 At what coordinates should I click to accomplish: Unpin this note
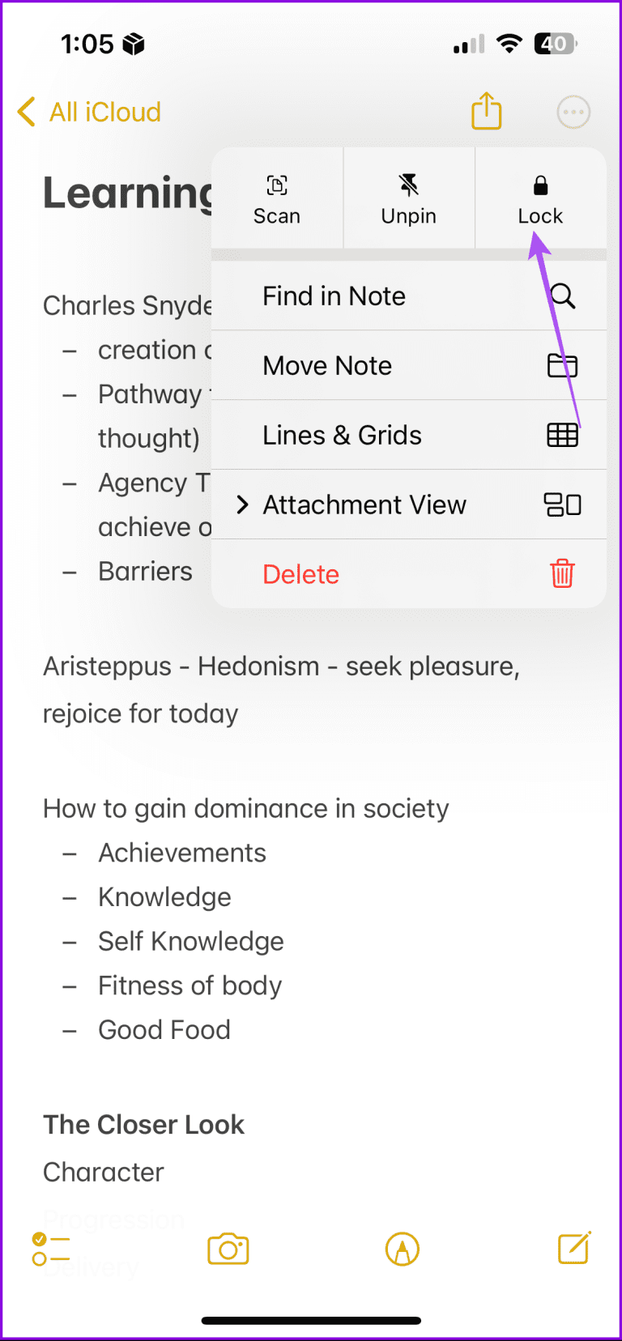point(409,199)
